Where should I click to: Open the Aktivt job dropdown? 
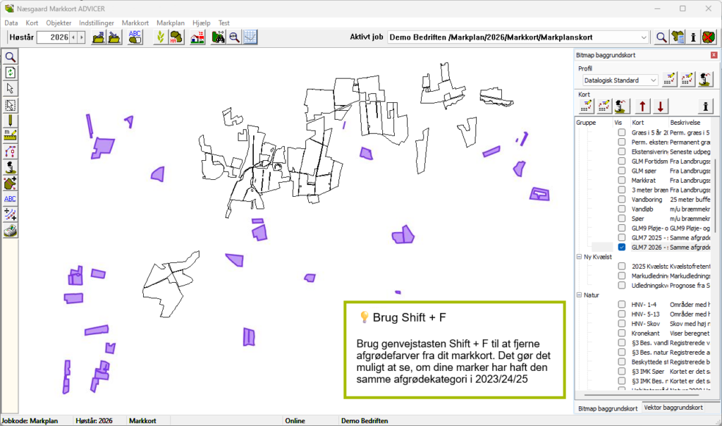pyautogui.click(x=644, y=37)
